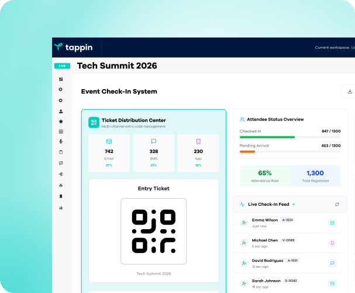Click the swap arrows icon in sidebar

(61, 163)
